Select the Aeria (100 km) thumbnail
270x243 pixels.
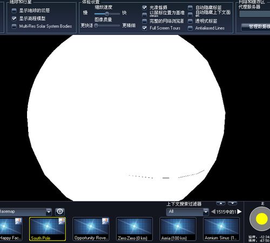coord(178,229)
